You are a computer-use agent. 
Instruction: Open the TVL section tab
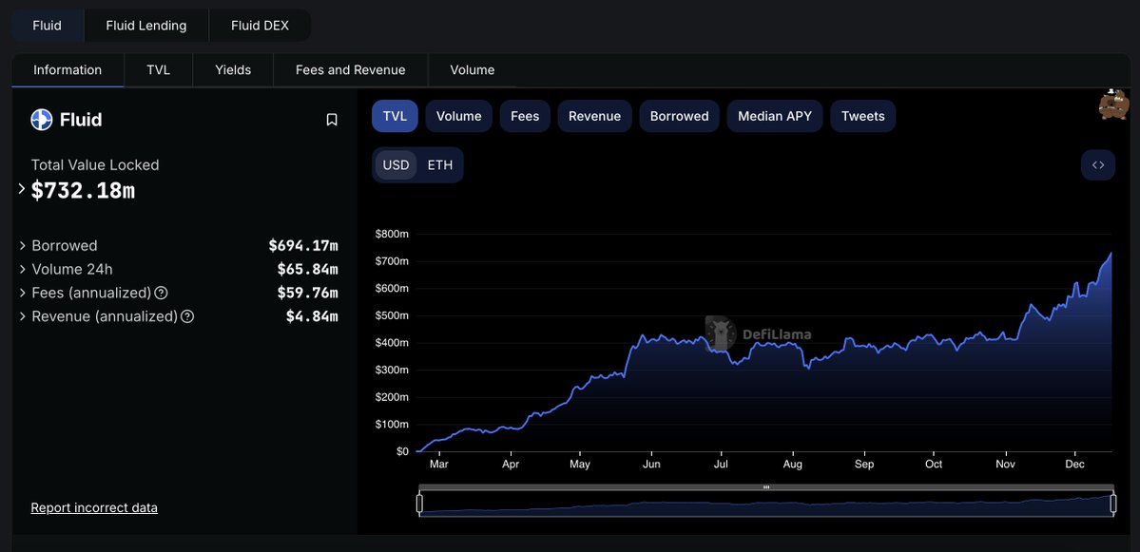point(159,69)
